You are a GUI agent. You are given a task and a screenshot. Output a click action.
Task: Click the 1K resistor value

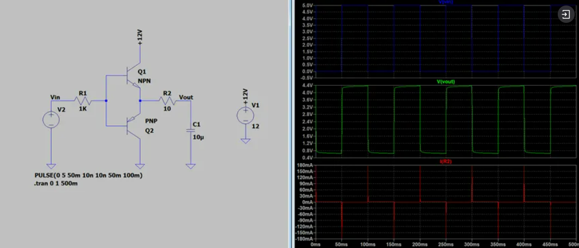click(83, 109)
